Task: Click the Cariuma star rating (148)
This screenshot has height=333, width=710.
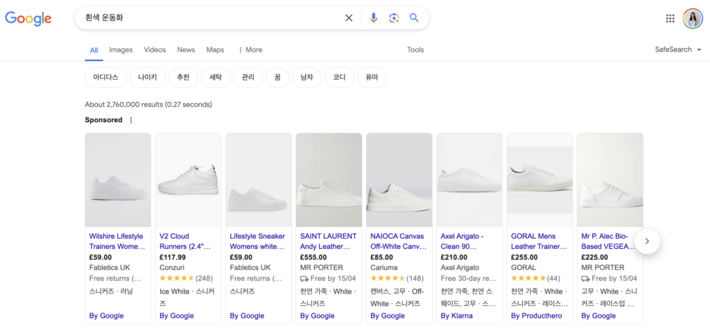Action: pyautogui.click(x=397, y=278)
